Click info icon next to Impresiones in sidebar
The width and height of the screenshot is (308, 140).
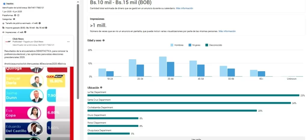(x=26, y=32)
